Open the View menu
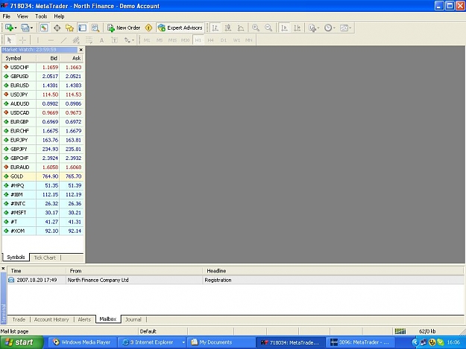466x349 pixels. coord(22,16)
